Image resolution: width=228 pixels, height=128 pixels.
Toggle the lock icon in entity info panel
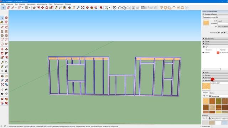[x=222, y=33]
